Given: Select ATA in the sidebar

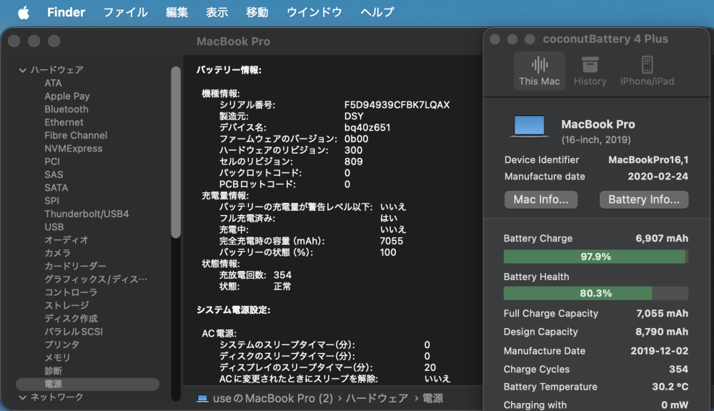Looking at the screenshot, I should click(53, 83).
